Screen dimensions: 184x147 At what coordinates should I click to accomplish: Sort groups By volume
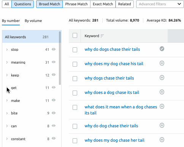tap(33, 21)
